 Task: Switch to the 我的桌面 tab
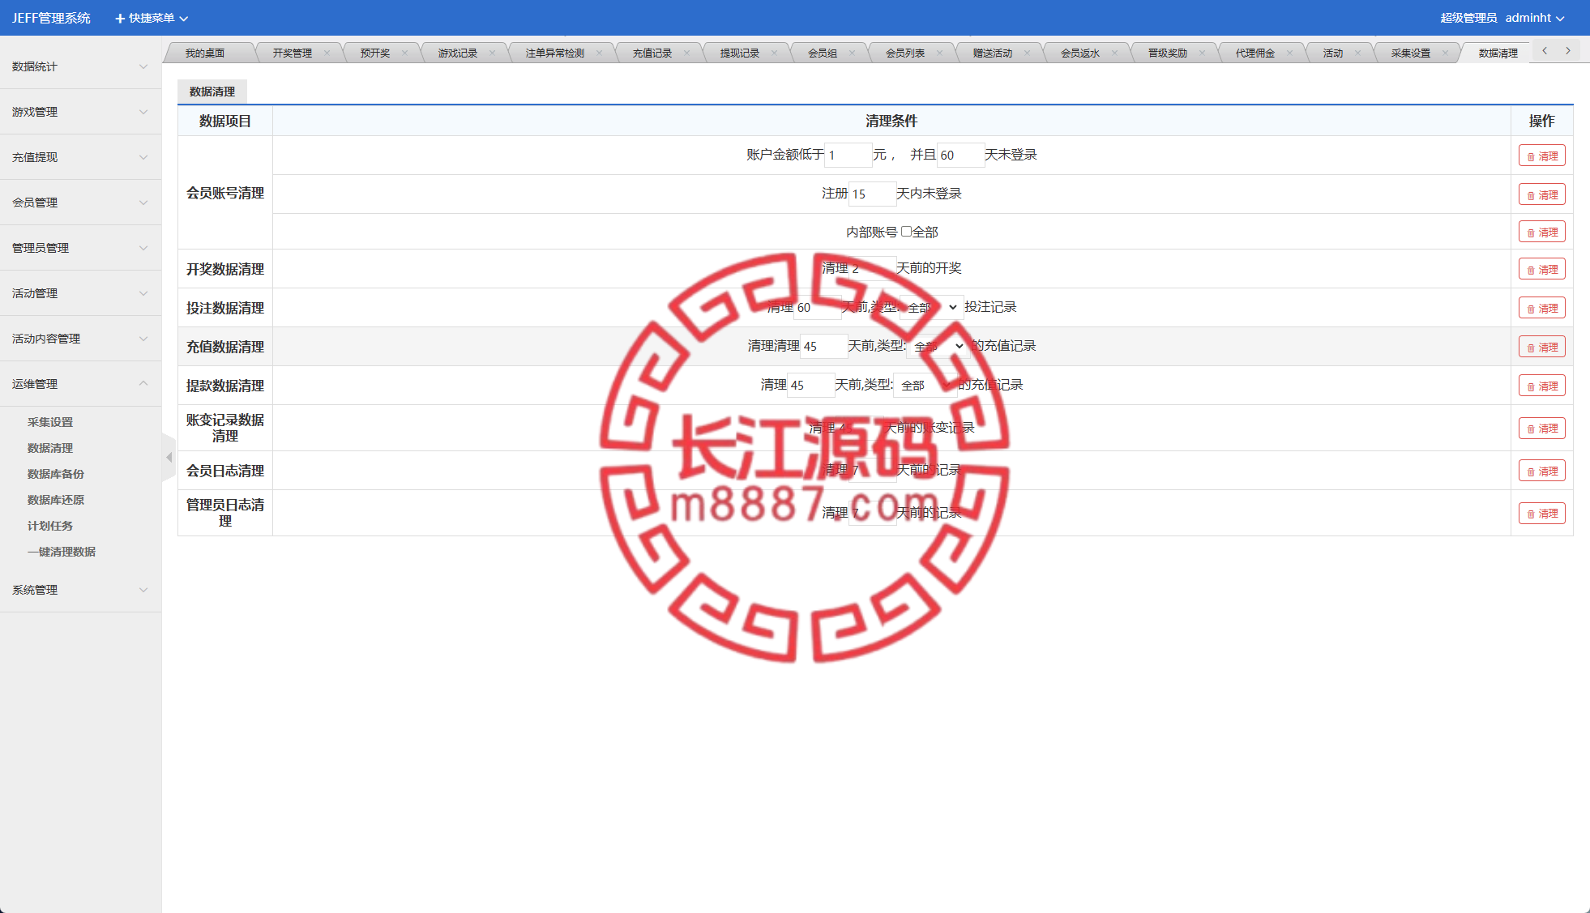pyautogui.click(x=205, y=53)
